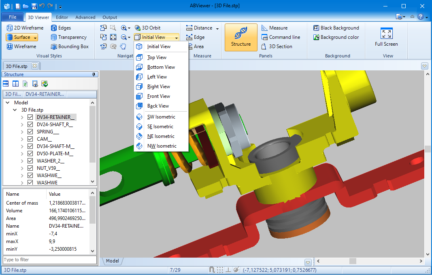The image size is (432, 275).
Task: Select Wireframe visual style
Action: click(x=21, y=47)
